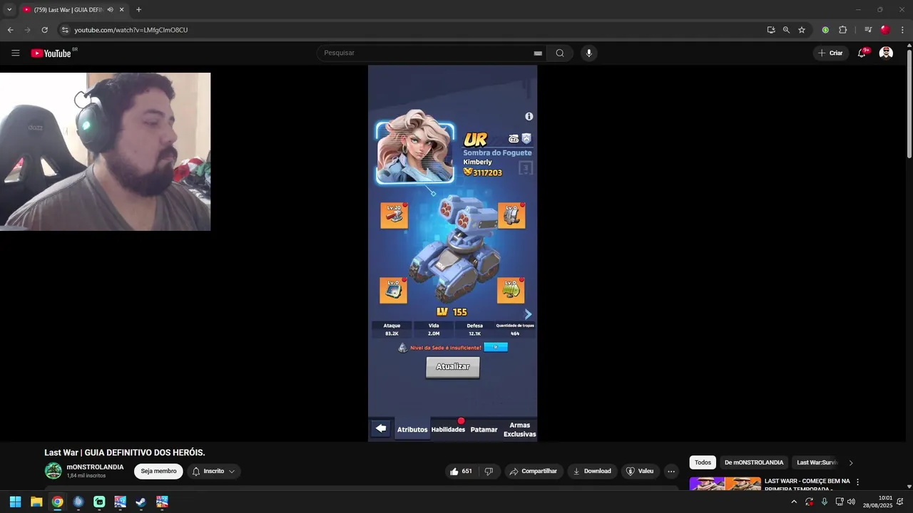Click the Atualizar button in the video
Viewport: 913px width, 513px height.
pyautogui.click(x=453, y=367)
